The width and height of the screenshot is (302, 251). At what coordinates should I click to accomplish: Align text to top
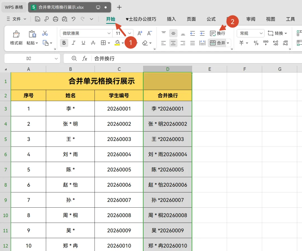[x=164, y=33]
